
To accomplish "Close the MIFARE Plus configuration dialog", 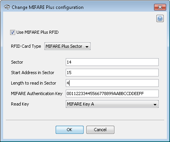I will click(x=160, y=7).
